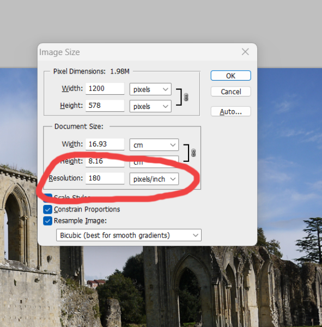The height and width of the screenshot is (327, 322).
Task: Click the Pixel Dimensions 1.98M label
Action: tap(92, 71)
